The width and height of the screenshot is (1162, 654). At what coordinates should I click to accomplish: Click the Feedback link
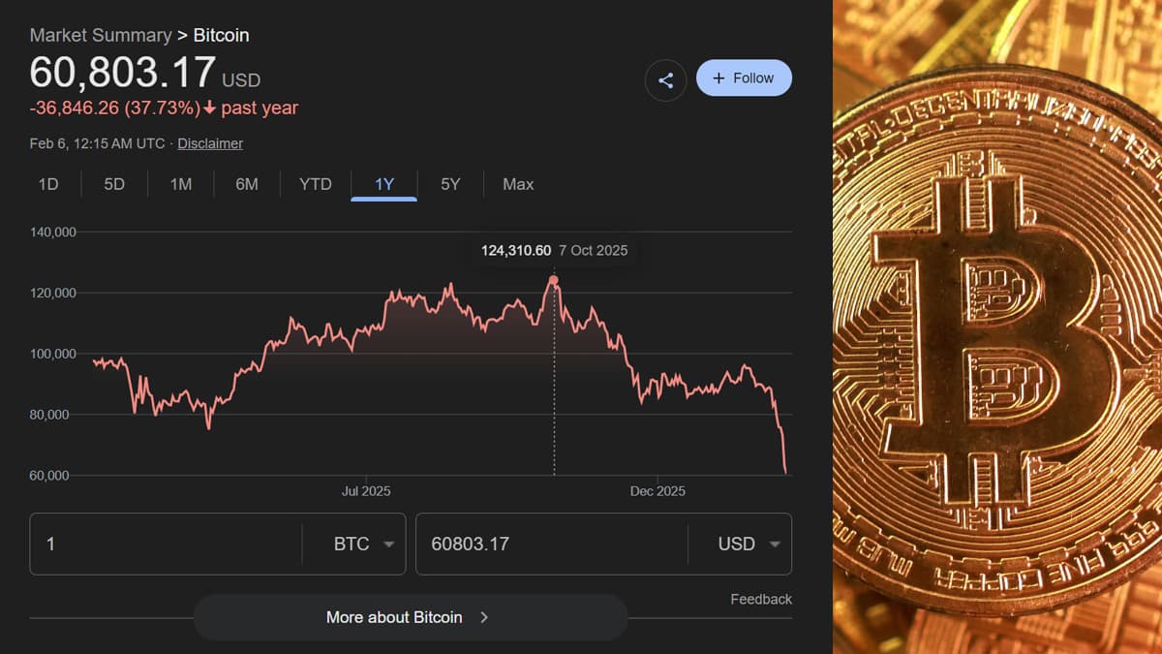[x=761, y=599]
